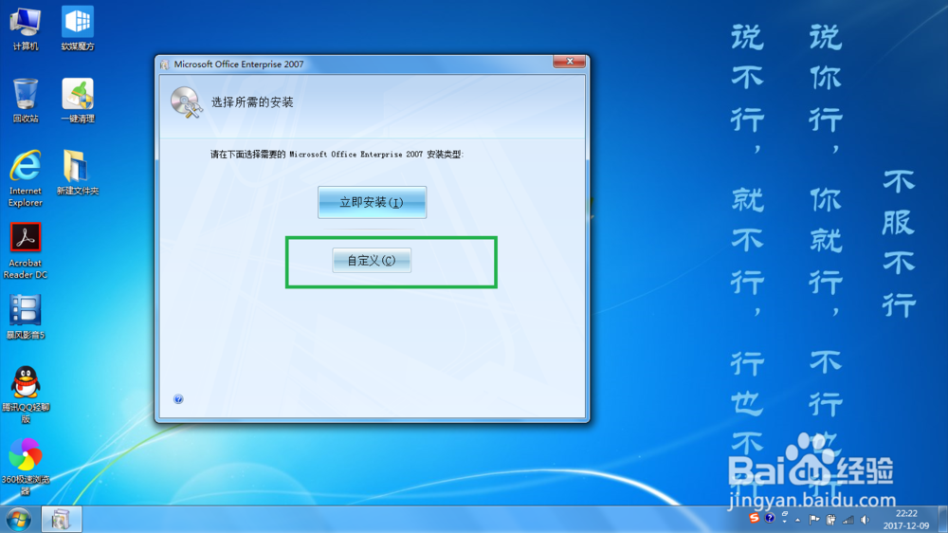
Task: Click the Show desktop strip on the taskbar
Action: point(943,520)
